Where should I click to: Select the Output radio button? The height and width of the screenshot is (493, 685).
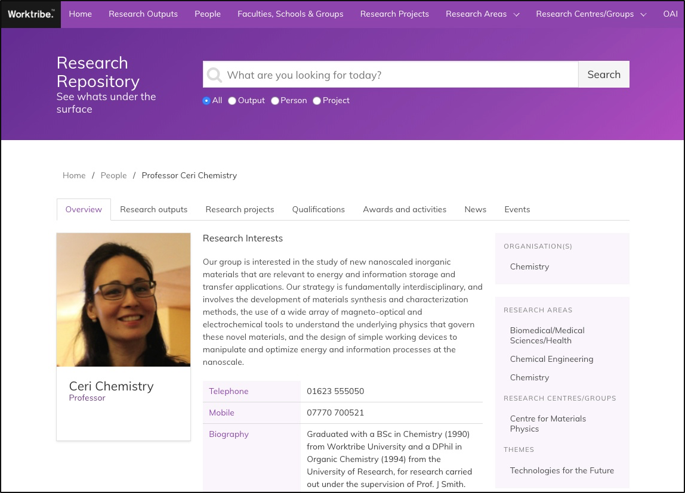232,101
